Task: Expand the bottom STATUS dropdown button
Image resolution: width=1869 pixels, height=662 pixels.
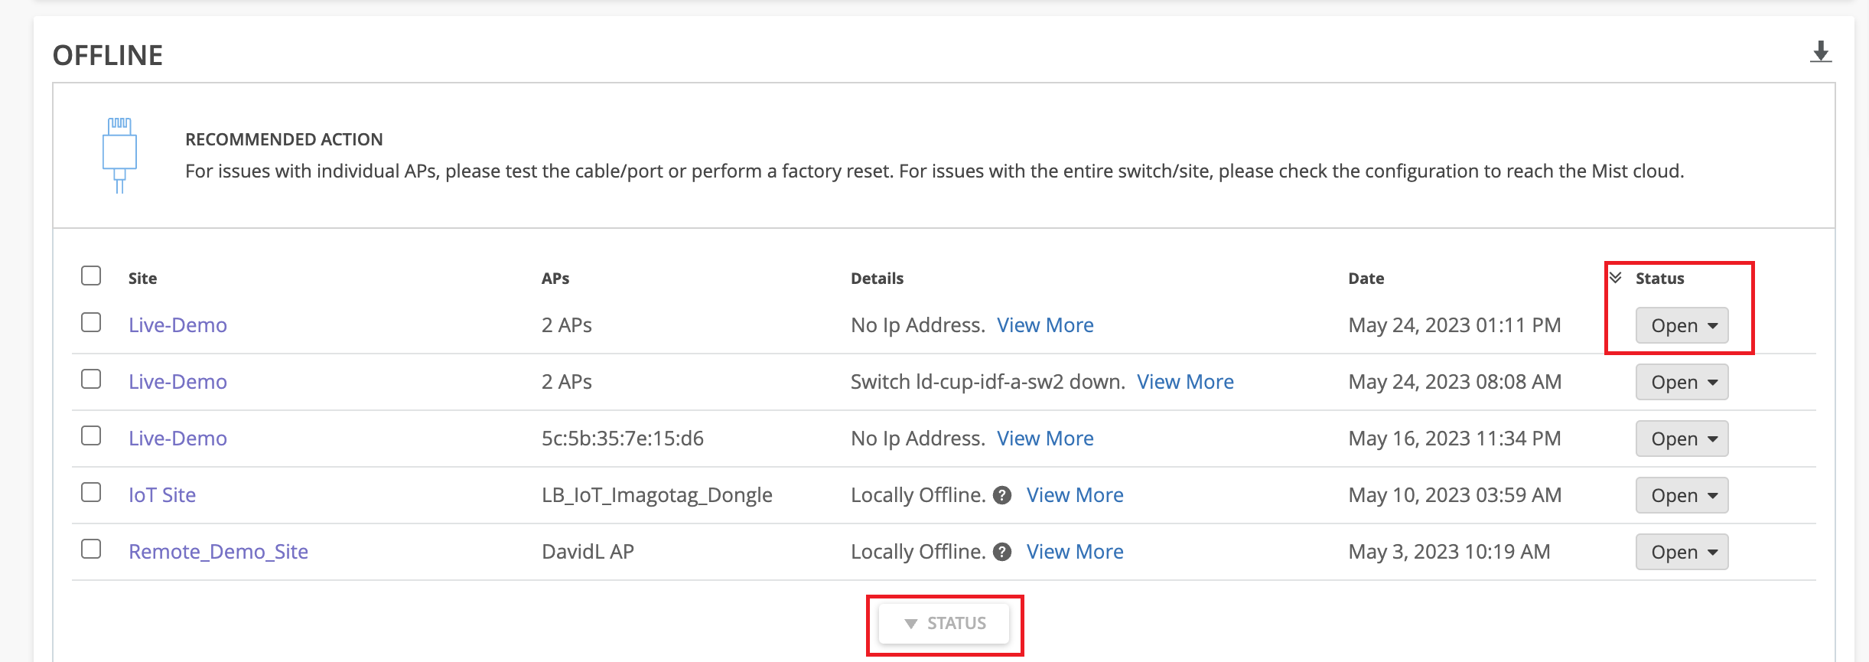Action: tap(945, 624)
